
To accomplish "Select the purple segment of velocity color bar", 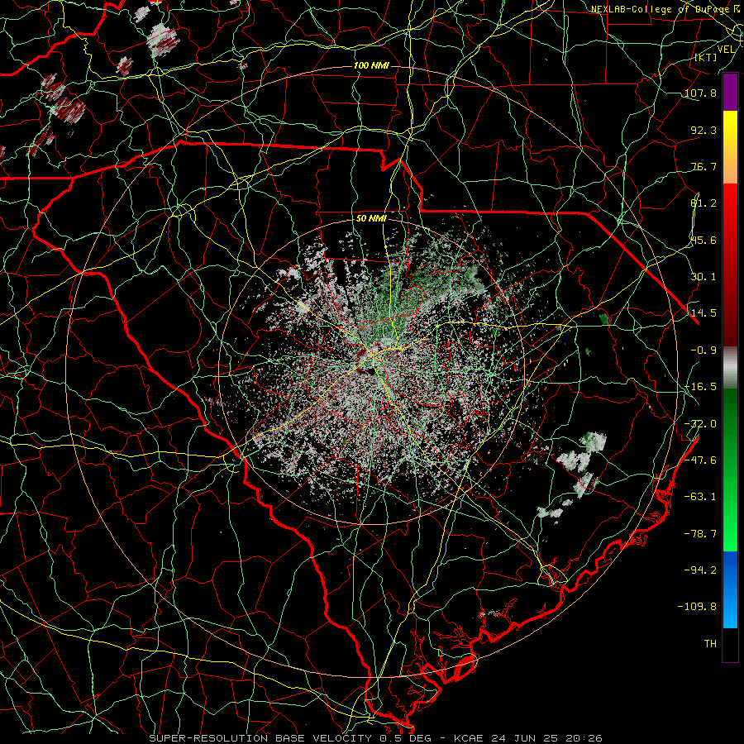I will 730,93.
